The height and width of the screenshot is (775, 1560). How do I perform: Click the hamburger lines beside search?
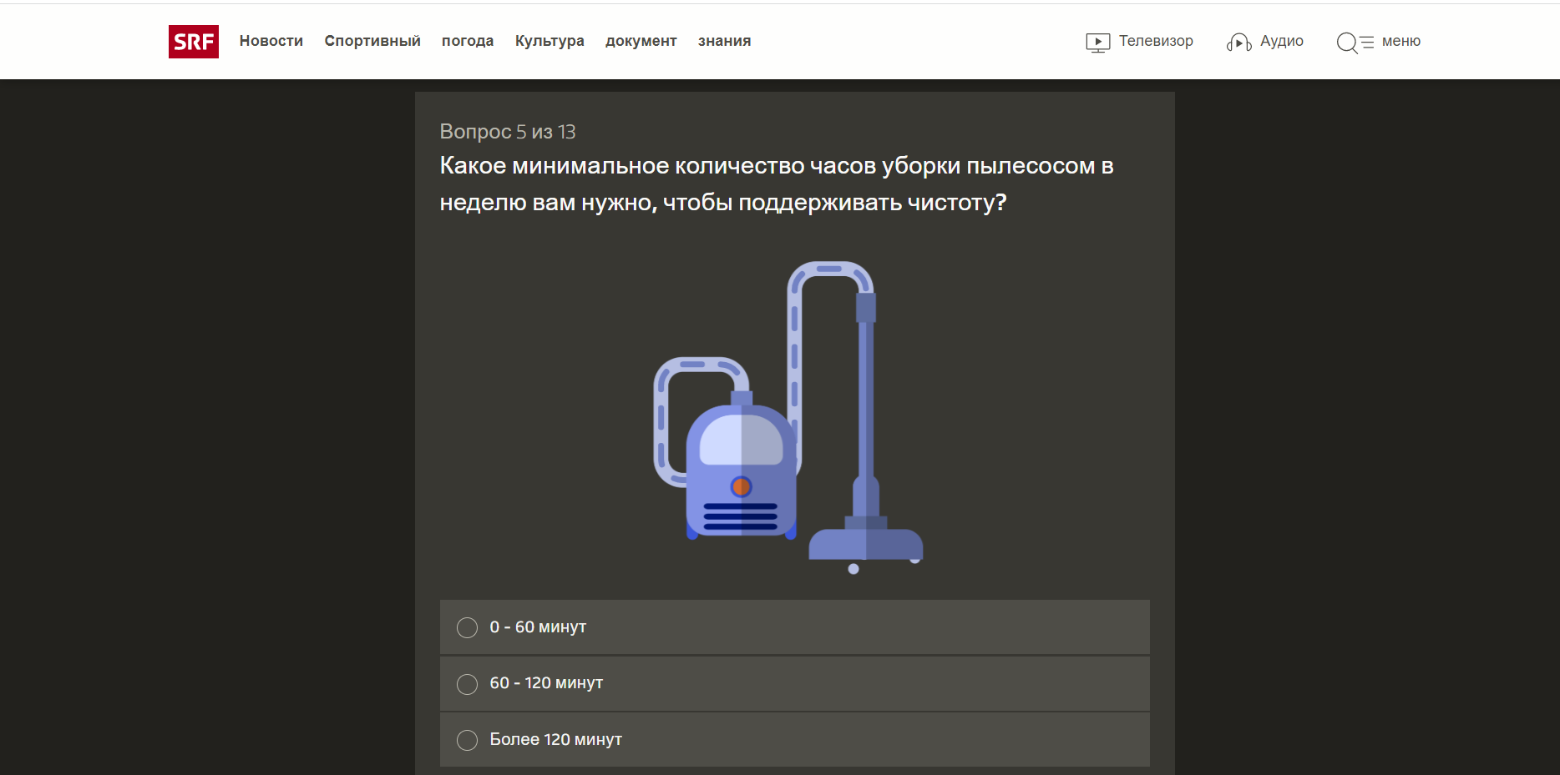1367,43
